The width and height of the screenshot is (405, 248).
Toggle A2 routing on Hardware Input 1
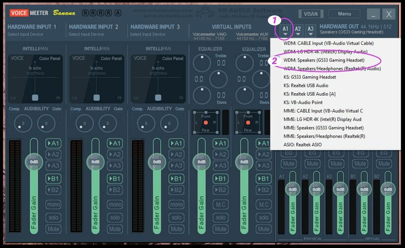tap(54, 154)
